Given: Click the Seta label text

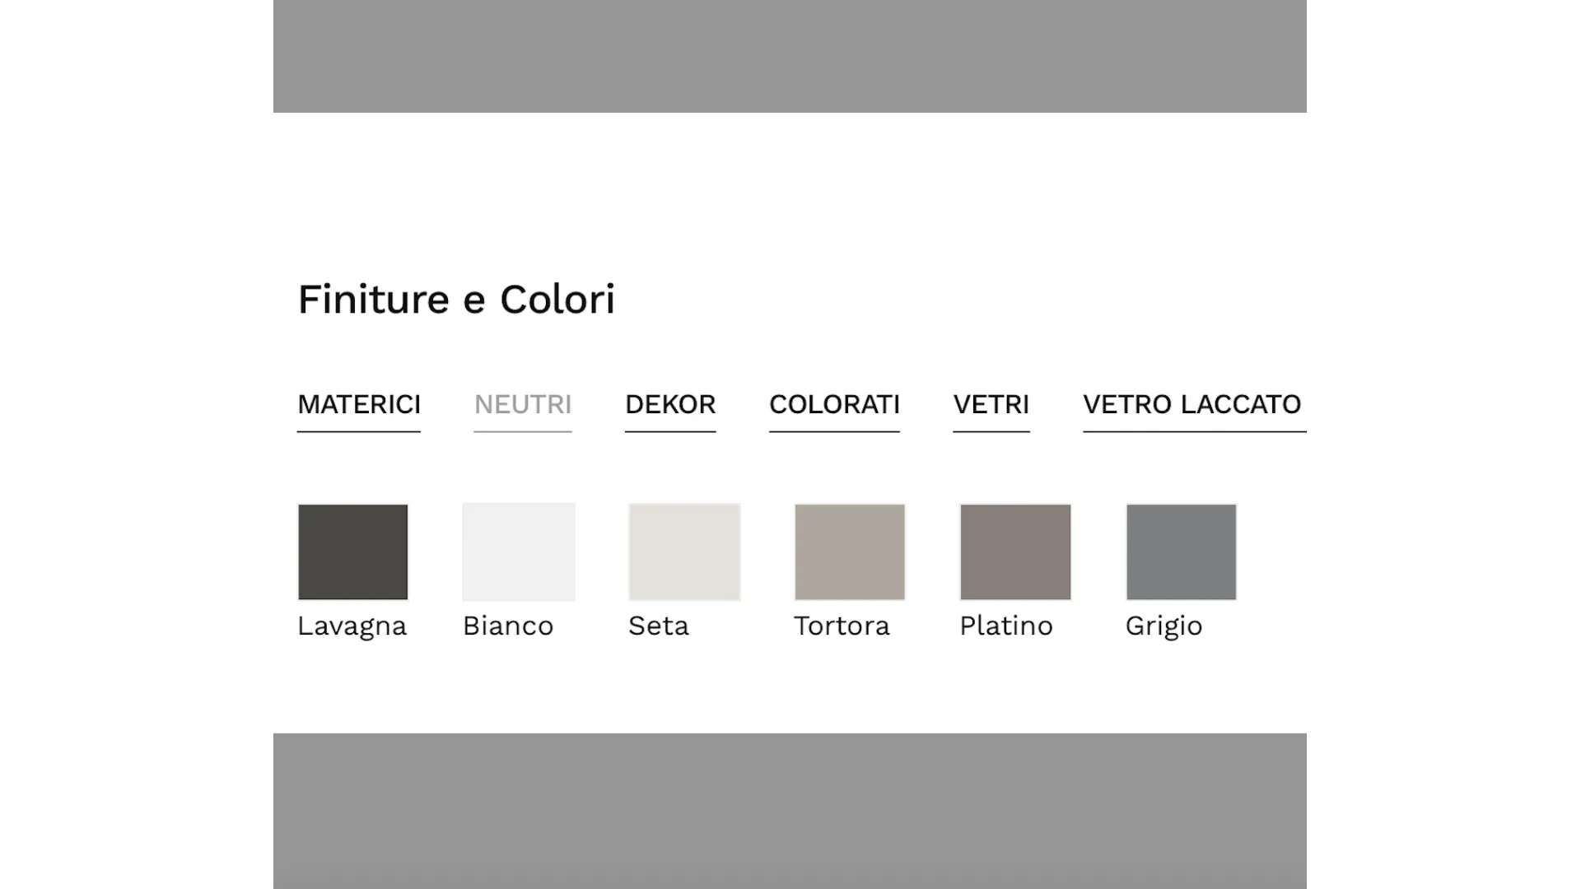Looking at the screenshot, I should coord(658,626).
